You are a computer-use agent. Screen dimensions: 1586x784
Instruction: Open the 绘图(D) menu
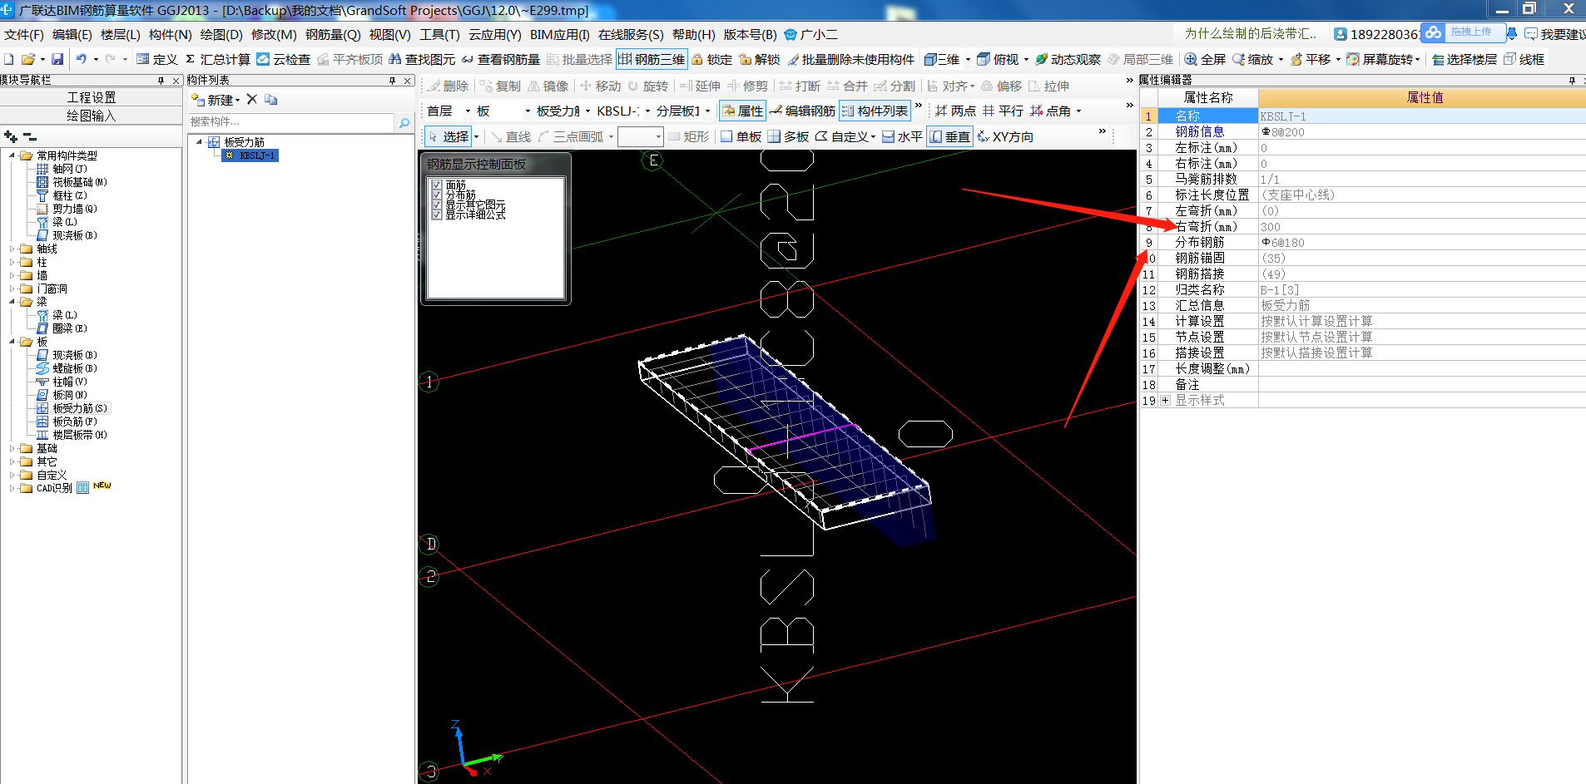click(x=221, y=35)
